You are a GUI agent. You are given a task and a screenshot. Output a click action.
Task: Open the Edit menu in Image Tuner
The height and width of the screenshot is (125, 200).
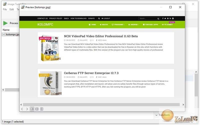tap(11, 9)
